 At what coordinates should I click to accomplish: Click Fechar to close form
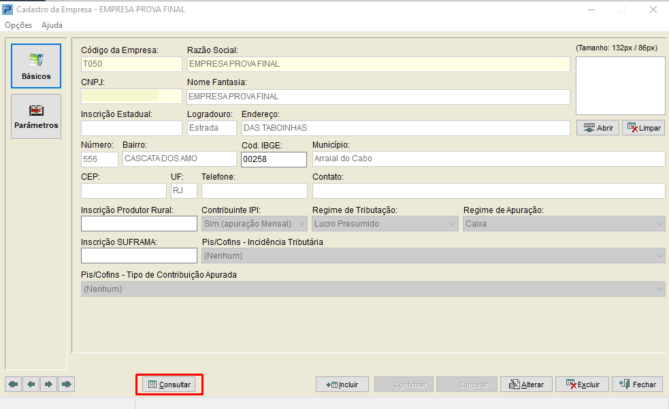click(638, 385)
